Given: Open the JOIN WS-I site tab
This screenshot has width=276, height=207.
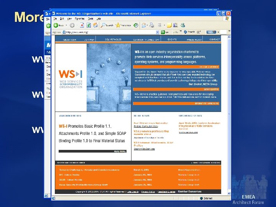Looking at the screenshot, I should (89, 39).
